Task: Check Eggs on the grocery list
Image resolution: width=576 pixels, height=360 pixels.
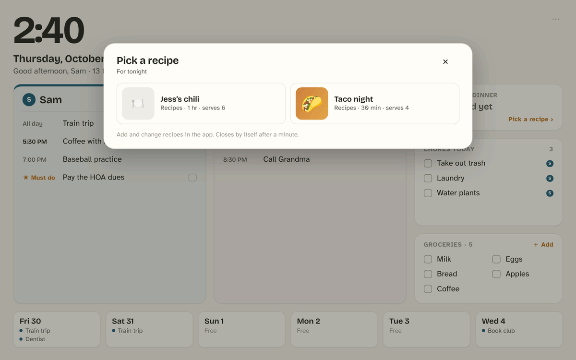Action: (x=496, y=259)
